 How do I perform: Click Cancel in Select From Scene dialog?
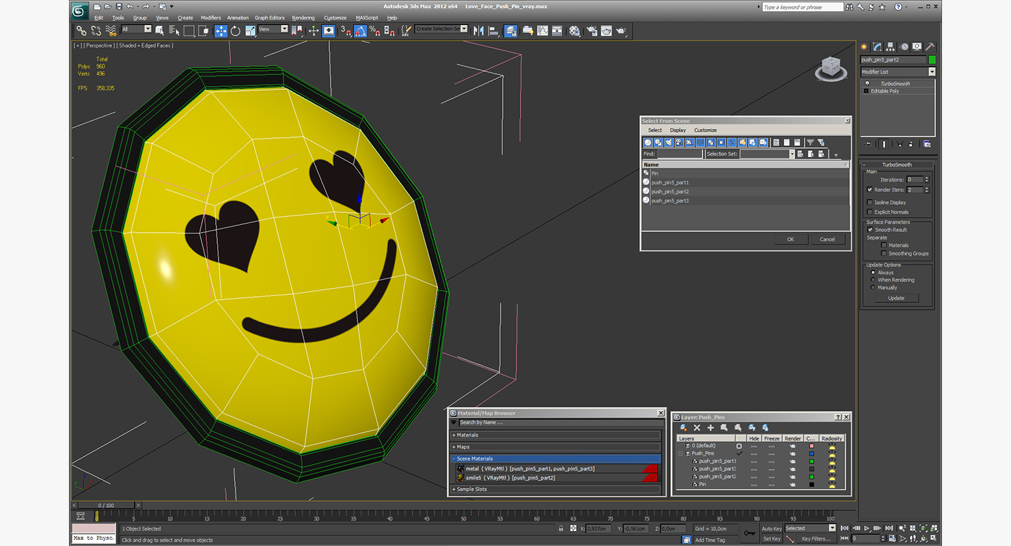(827, 240)
